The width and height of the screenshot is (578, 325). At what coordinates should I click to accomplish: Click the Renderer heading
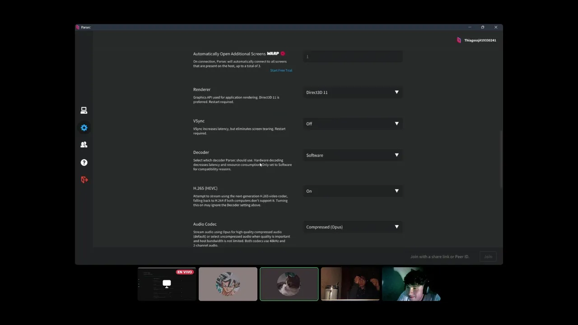point(202,89)
